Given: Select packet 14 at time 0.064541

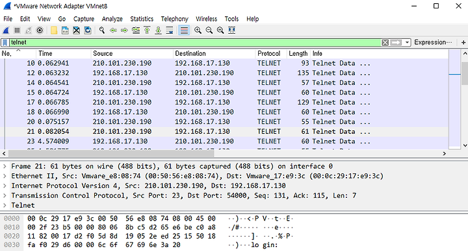Looking at the screenshot, I should point(224,83).
